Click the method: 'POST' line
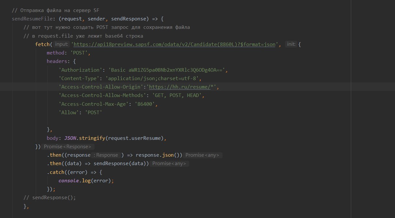Screen dimensions: 395x218 click(x=68, y=53)
